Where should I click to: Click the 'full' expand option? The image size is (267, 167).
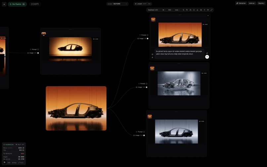(x=21, y=163)
